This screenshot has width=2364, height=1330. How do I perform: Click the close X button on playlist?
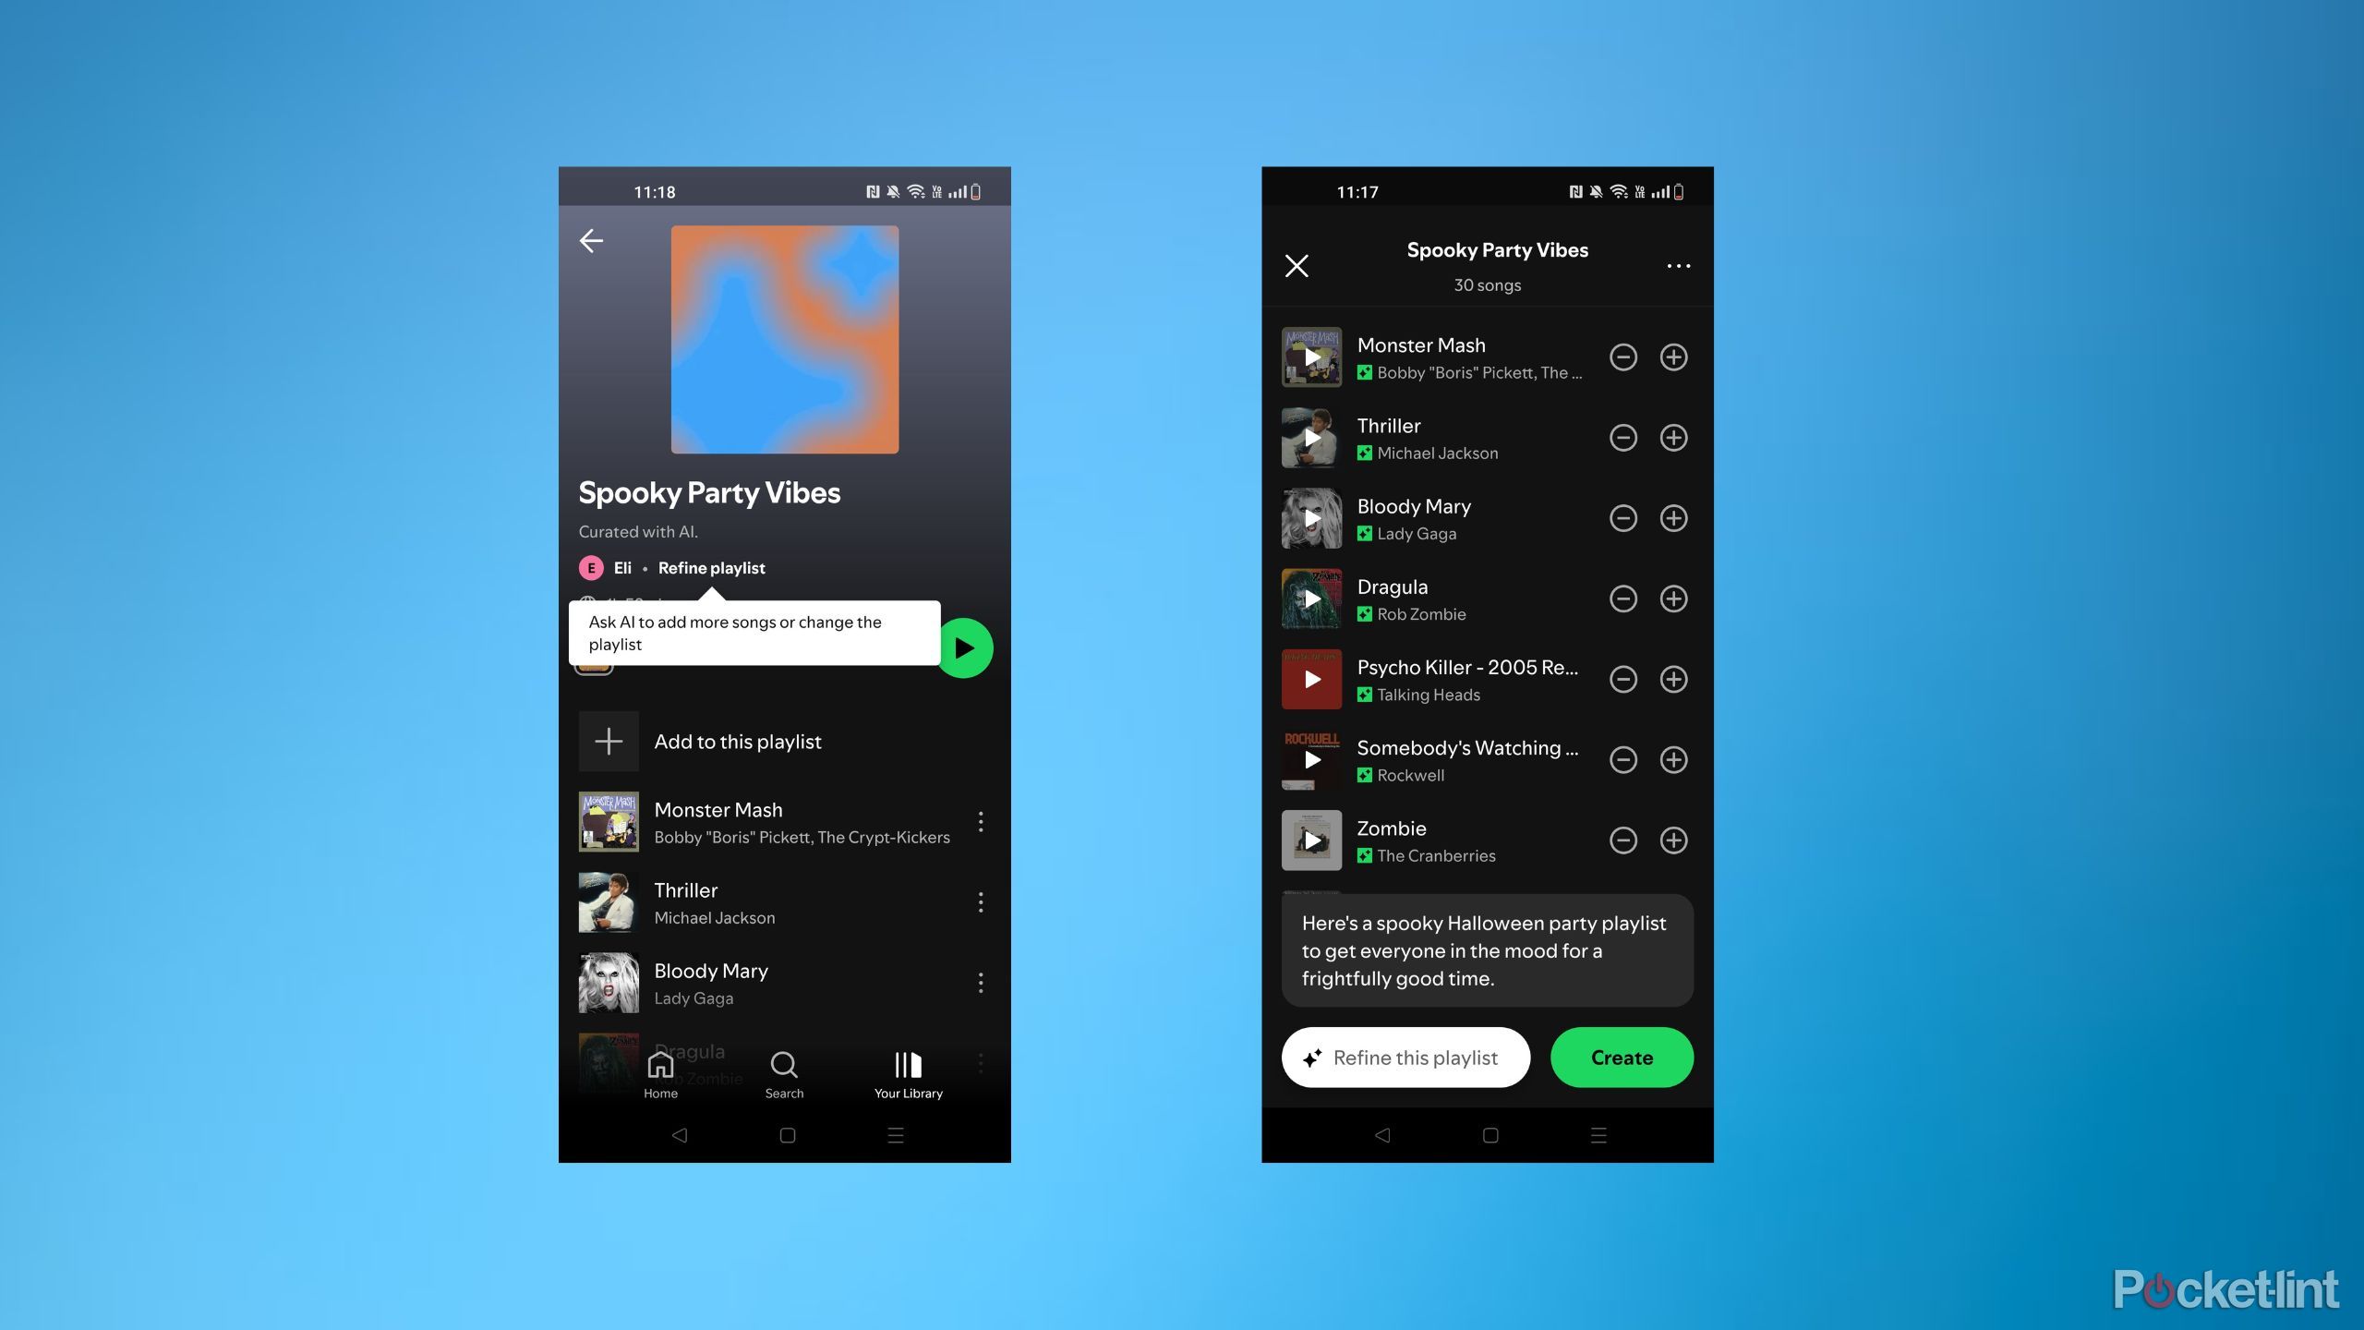click(1297, 263)
